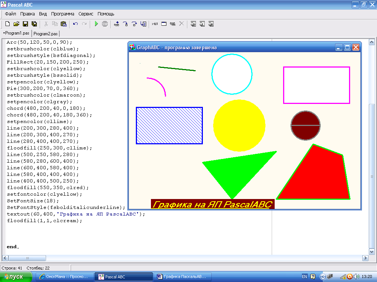377x282 pixels.
Task: Open a file with the folder icon
Action: click(16, 24)
